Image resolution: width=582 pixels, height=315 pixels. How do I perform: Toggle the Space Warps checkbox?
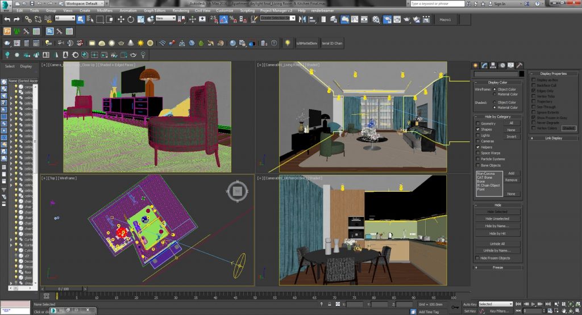point(477,153)
